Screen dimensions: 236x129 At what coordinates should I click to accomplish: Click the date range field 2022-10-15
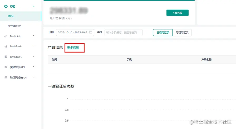coord(75,32)
